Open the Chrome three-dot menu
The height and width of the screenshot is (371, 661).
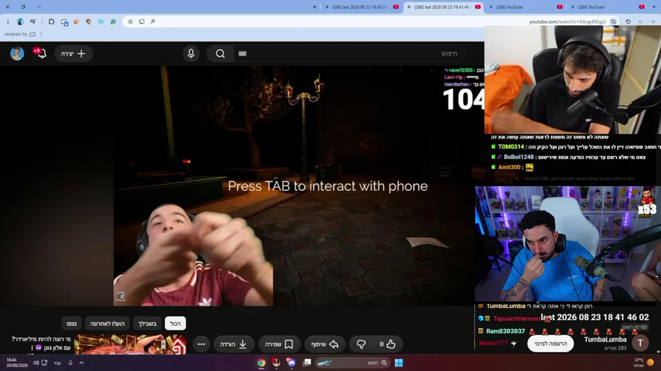click(8, 22)
